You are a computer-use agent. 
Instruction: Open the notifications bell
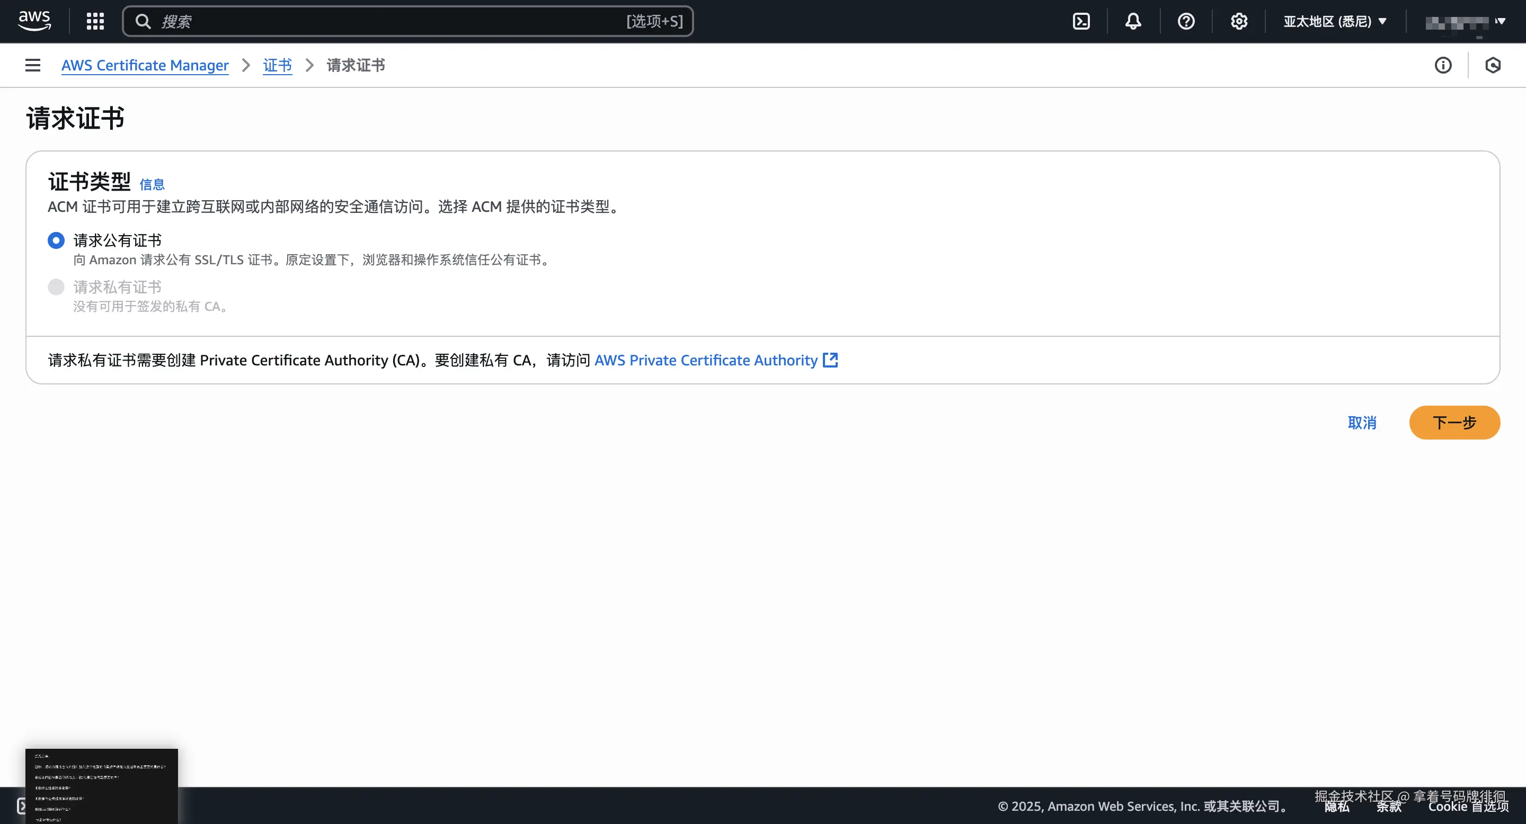(x=1133, y=21)
